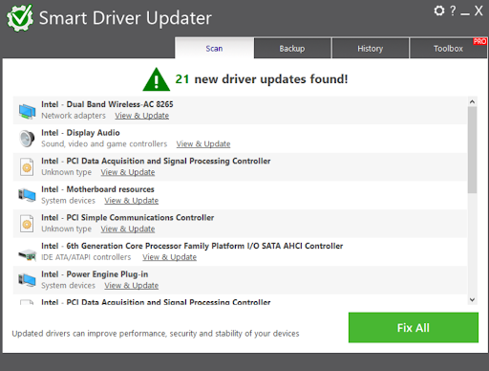489x371 pixels.
Task: Click the PCI Simple Communications Controller icon
Action: click(27, 224)
